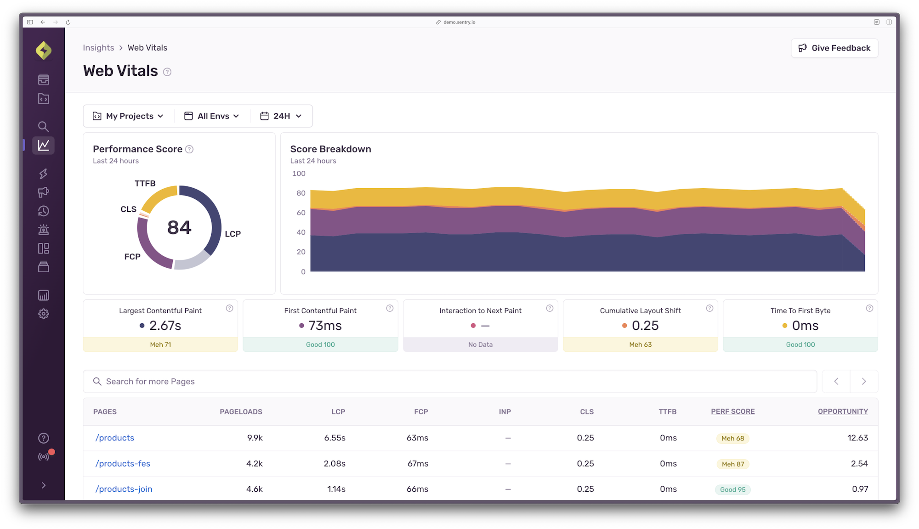Open the All Envs environment selector

click(x=212, y=116)
